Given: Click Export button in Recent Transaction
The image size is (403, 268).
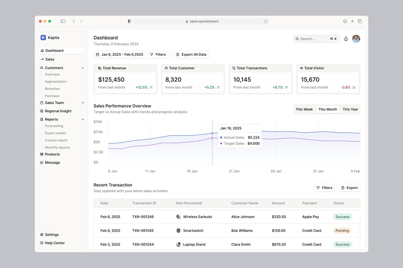Looking at the screenshot, I should [349, 188].
